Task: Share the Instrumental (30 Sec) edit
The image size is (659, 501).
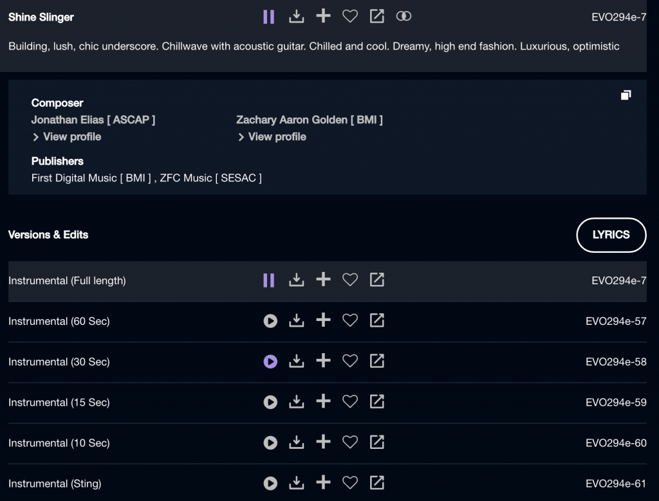Action: (x=377, y=361)
